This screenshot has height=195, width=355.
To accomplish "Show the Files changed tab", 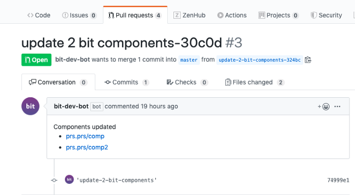I will (255, 83).
